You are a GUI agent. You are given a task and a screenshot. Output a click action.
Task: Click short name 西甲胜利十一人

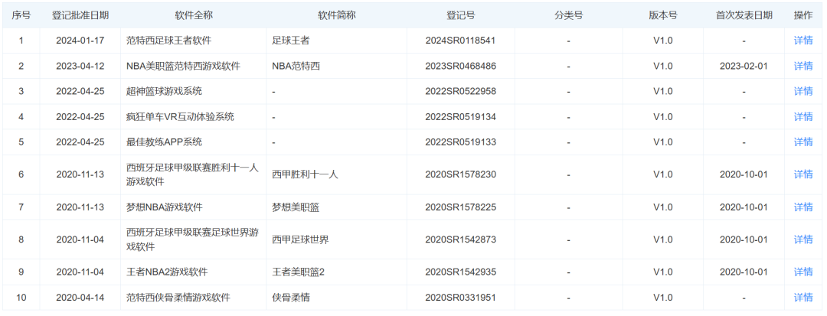[x=305, y=174]
